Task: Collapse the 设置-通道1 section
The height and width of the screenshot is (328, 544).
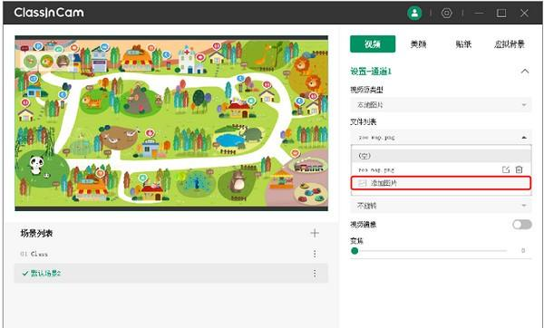Action: (x=525, y=72)
